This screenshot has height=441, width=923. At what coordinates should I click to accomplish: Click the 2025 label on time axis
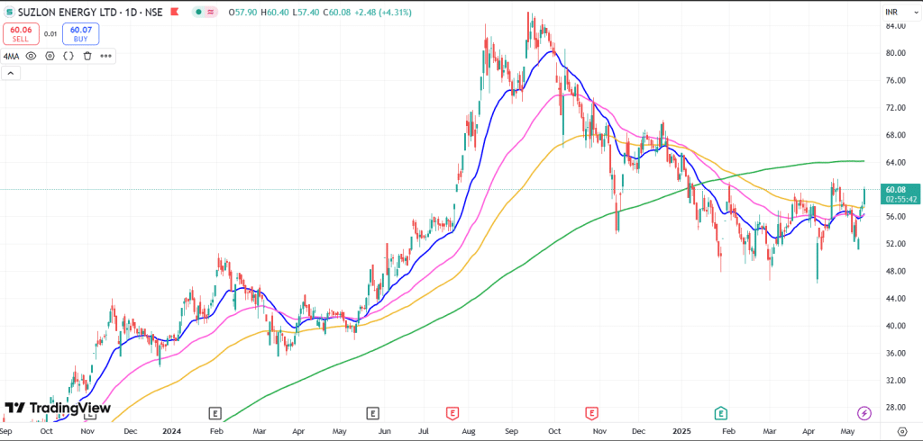[681, 431]
